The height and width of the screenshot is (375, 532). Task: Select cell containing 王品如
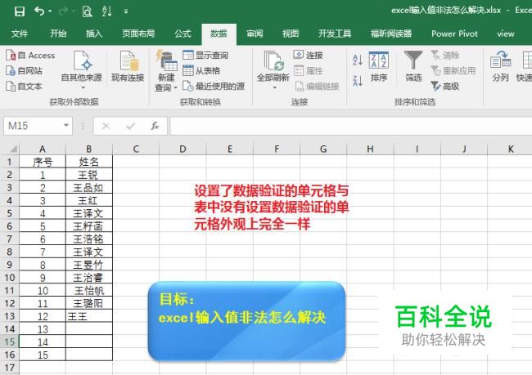(x=89, y=187)
